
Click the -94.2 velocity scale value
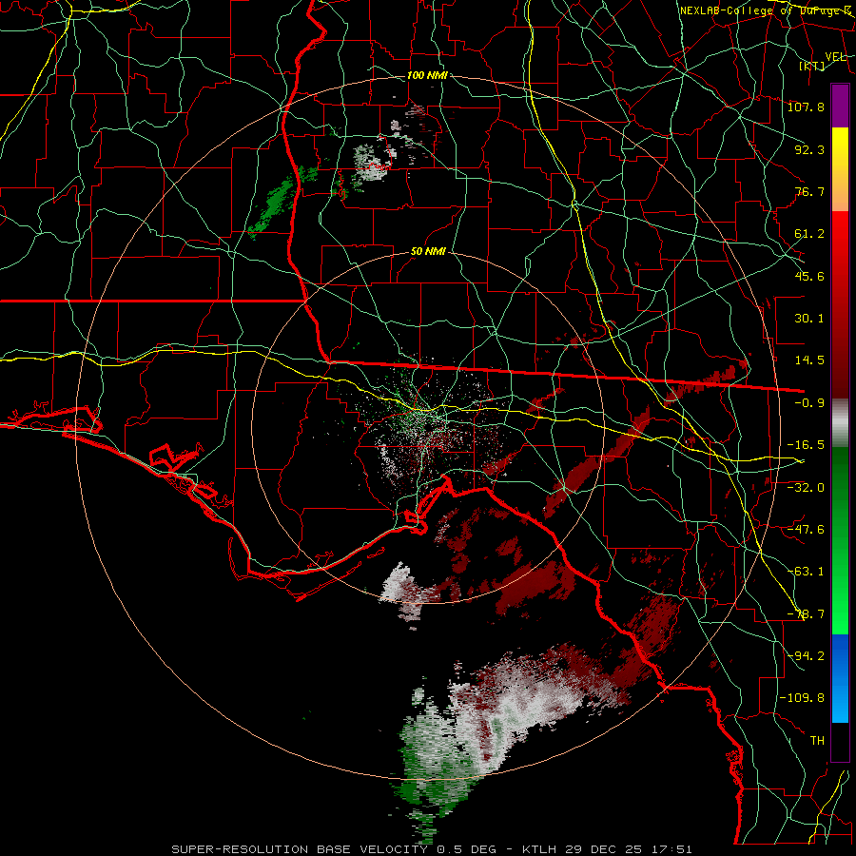coord(806,655)
